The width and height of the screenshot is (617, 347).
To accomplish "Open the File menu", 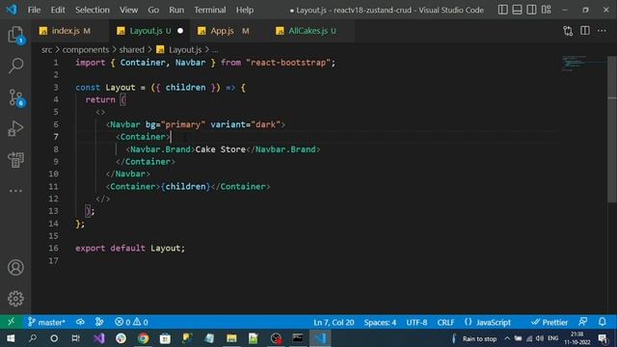I will click(34, 10).
